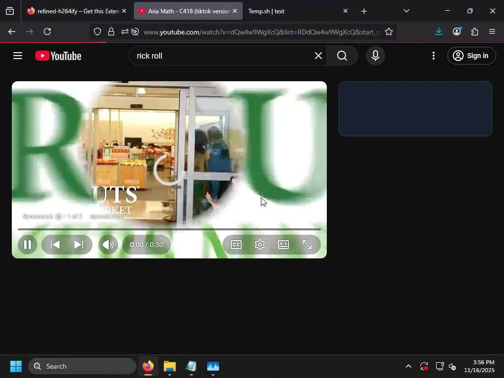The width and height of the screenshot is (504, 378).
Task: Open the blue monitor taskbar app
Action: click(x=213, y=366)
